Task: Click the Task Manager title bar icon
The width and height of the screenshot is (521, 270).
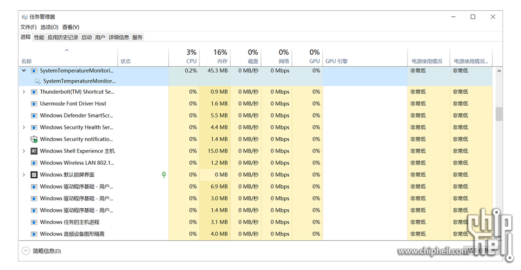Action: (x=24, y=17)
